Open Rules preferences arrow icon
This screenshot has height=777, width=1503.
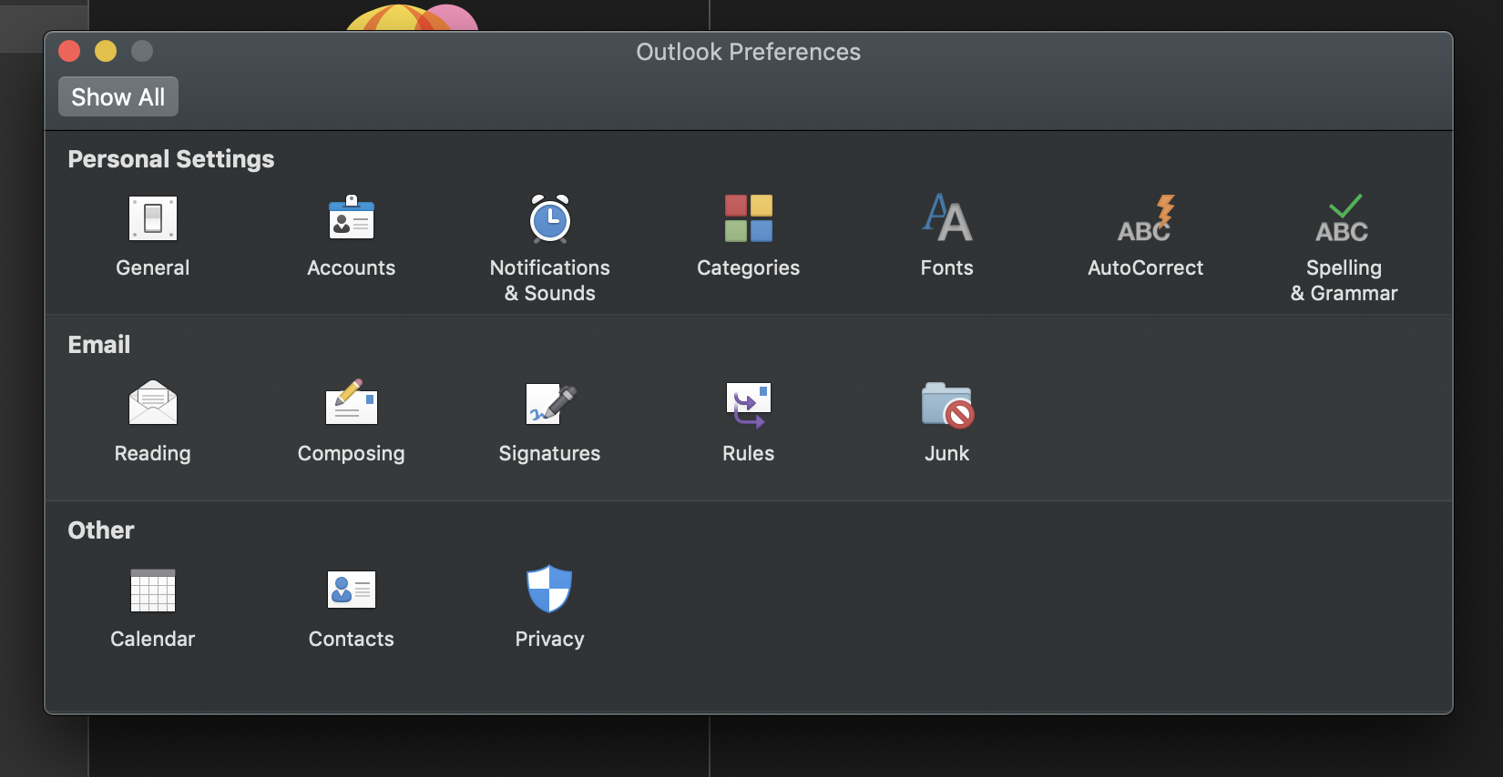coord(749,405)
